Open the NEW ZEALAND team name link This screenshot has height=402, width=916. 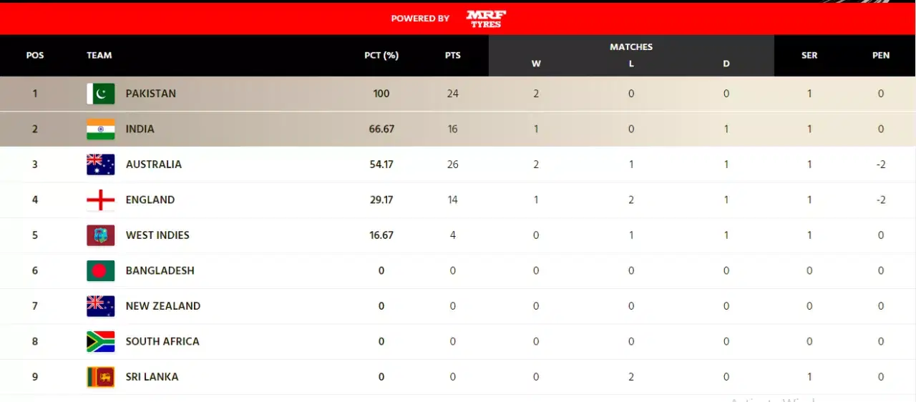click(x=163, y=306)
